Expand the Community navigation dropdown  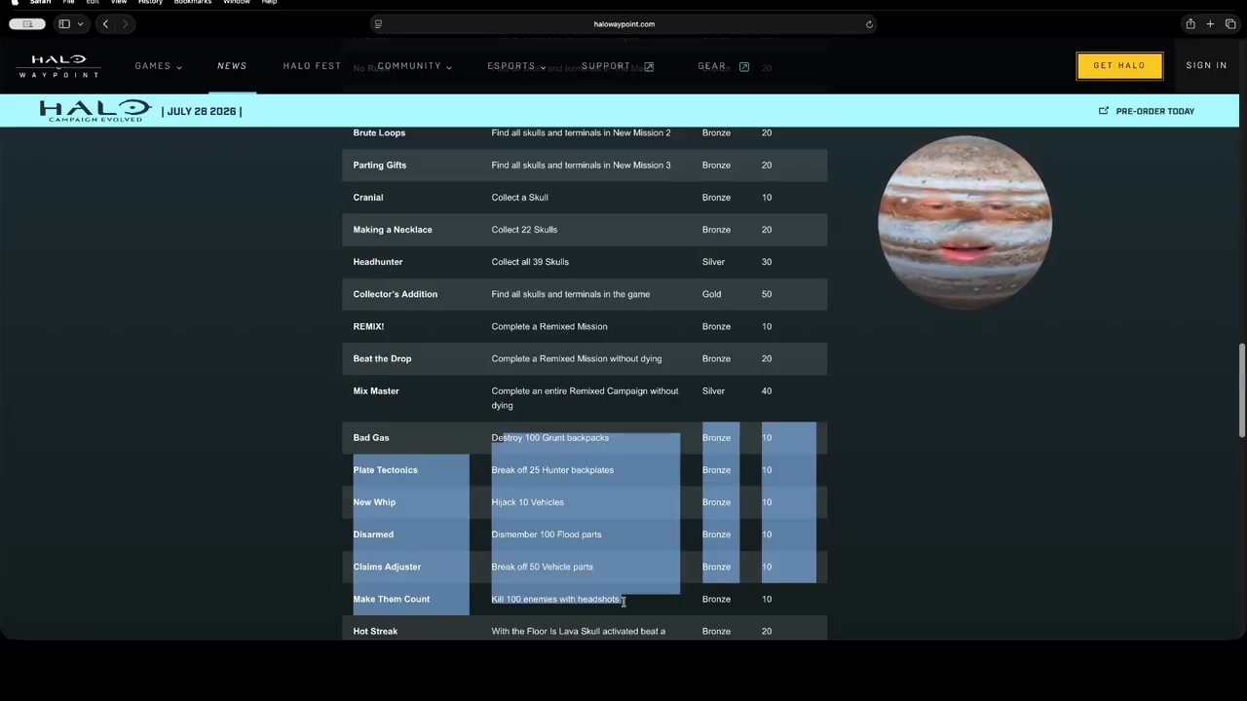414,66
